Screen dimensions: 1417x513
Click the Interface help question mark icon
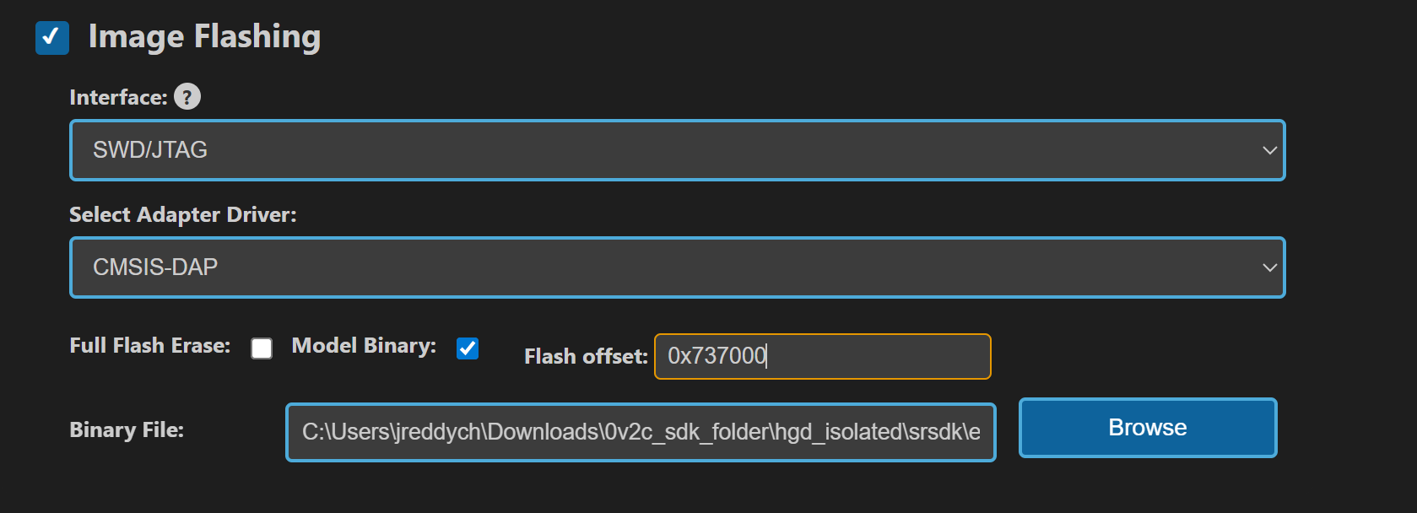click(x=187, y=97)
